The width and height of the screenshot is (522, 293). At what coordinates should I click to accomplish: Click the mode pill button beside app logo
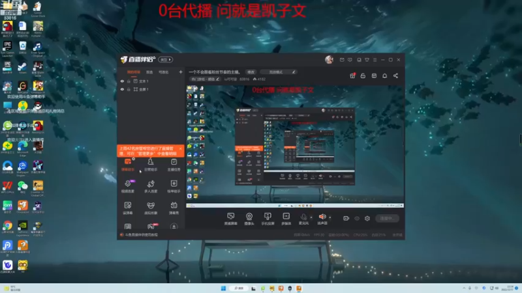pos(166,59)
